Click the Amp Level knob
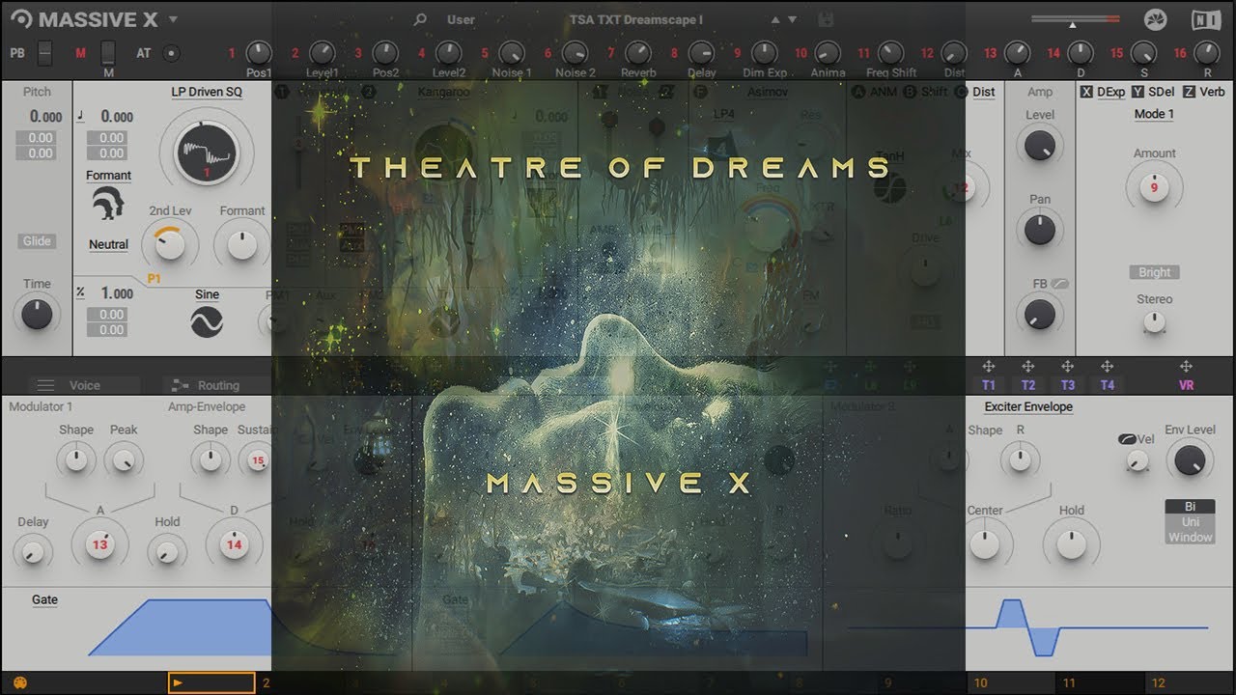The width and height of the screenshot is (1236, 695). click(x=1040, y=146)
